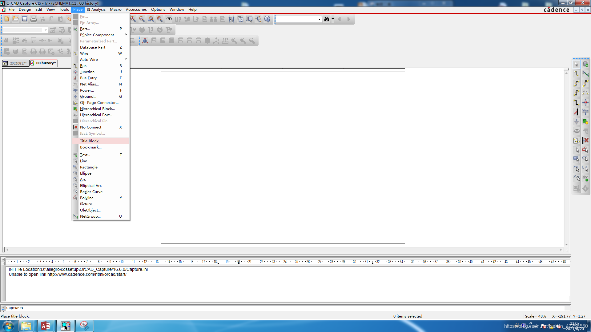591x332 pixels.
Task: Open the Place menu
Action: point(78,9)
